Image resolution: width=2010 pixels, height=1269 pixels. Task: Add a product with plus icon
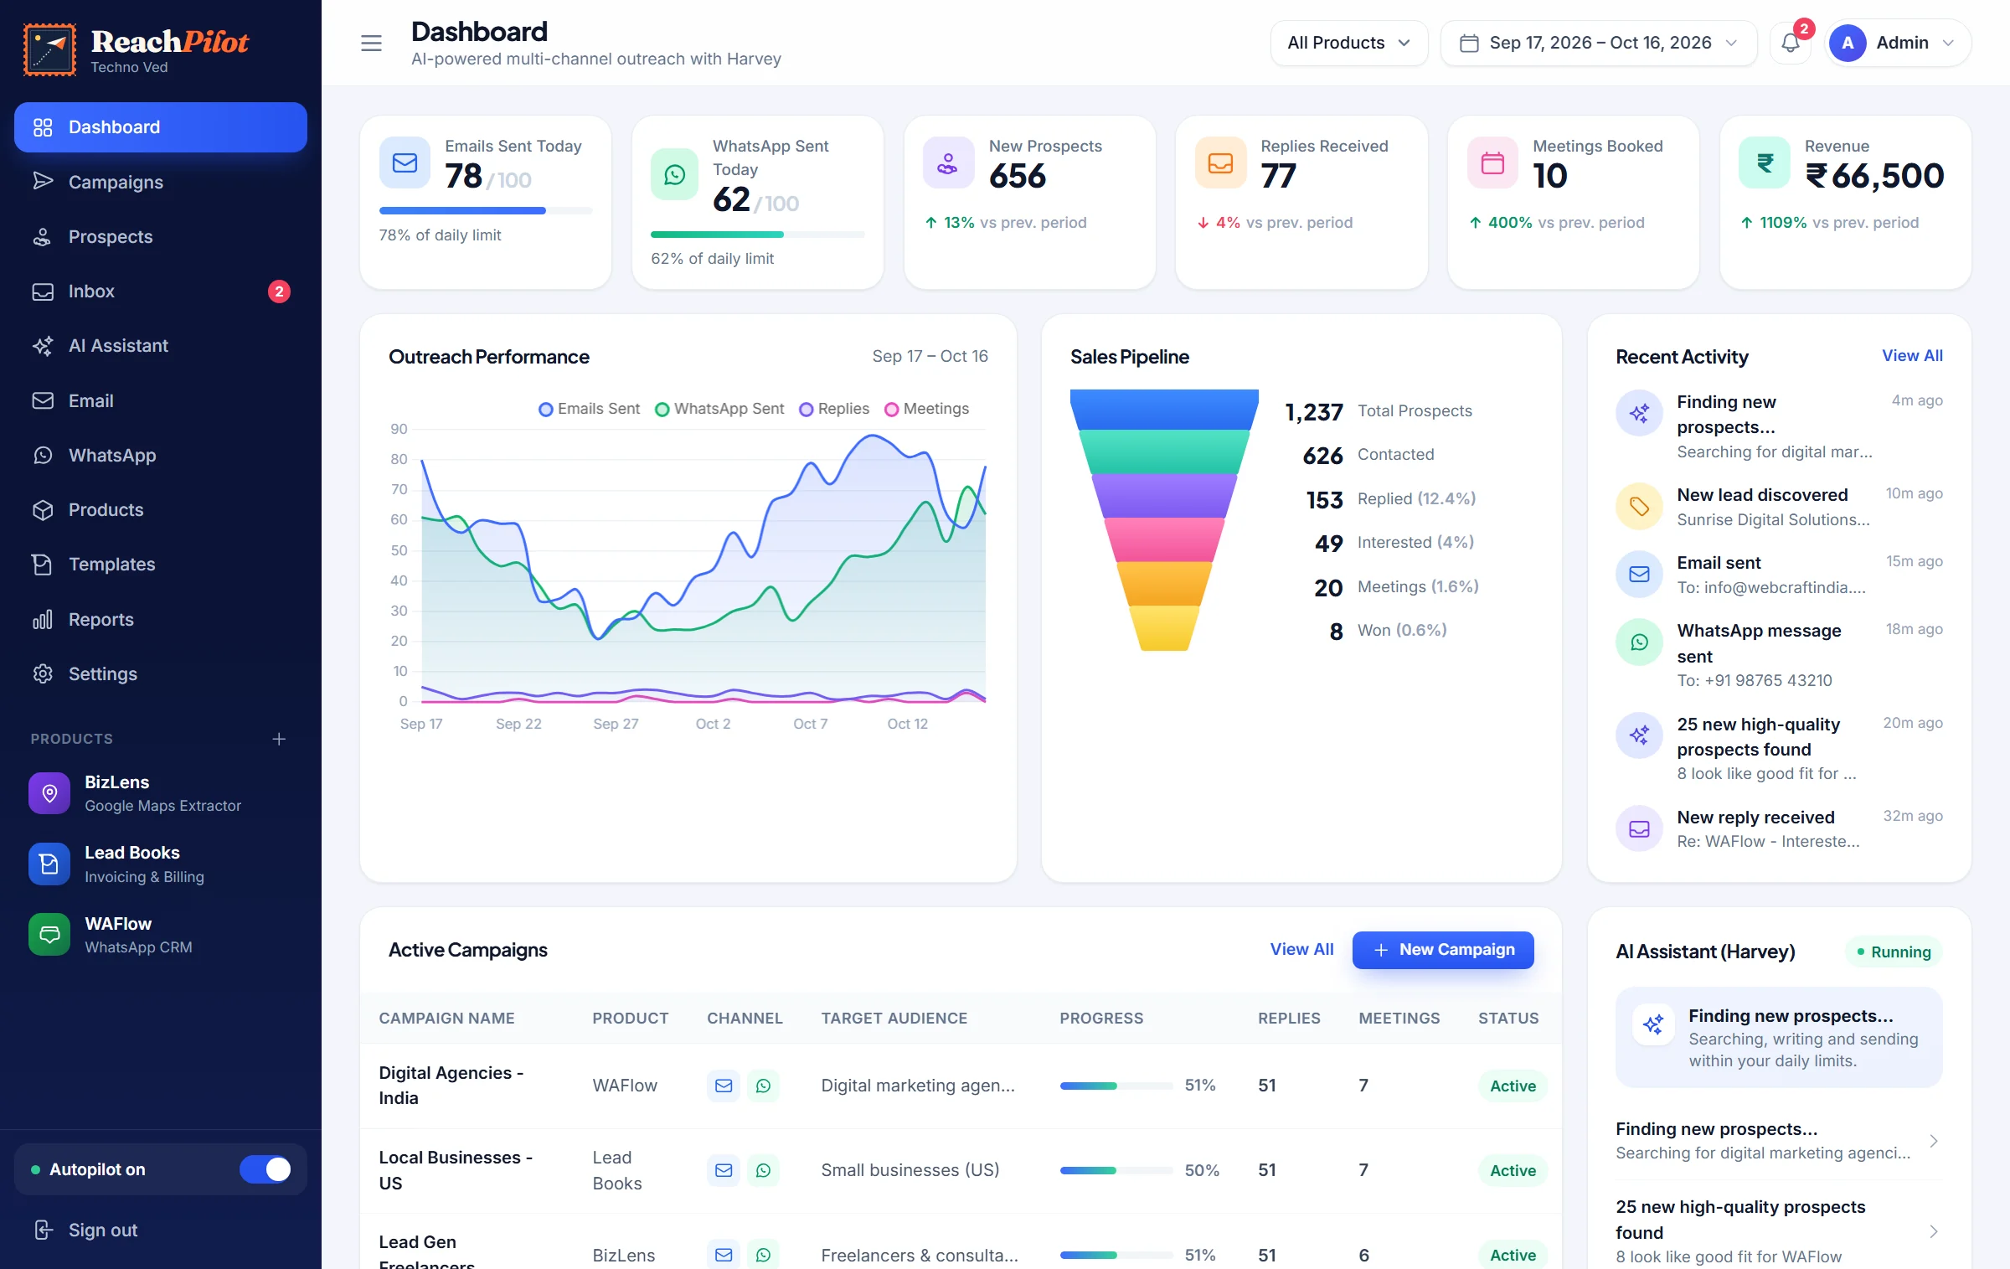[x=279, y=739]
